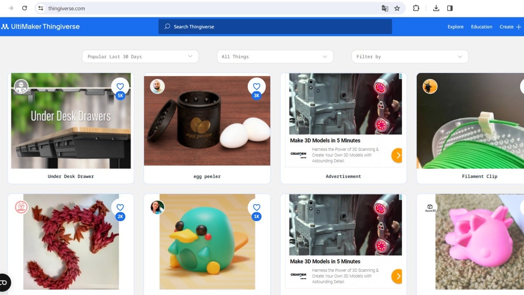Screen dimensions: 524x295
Task: Click the orange arrow on the first advertisement
Action: [x=396, y=155]
